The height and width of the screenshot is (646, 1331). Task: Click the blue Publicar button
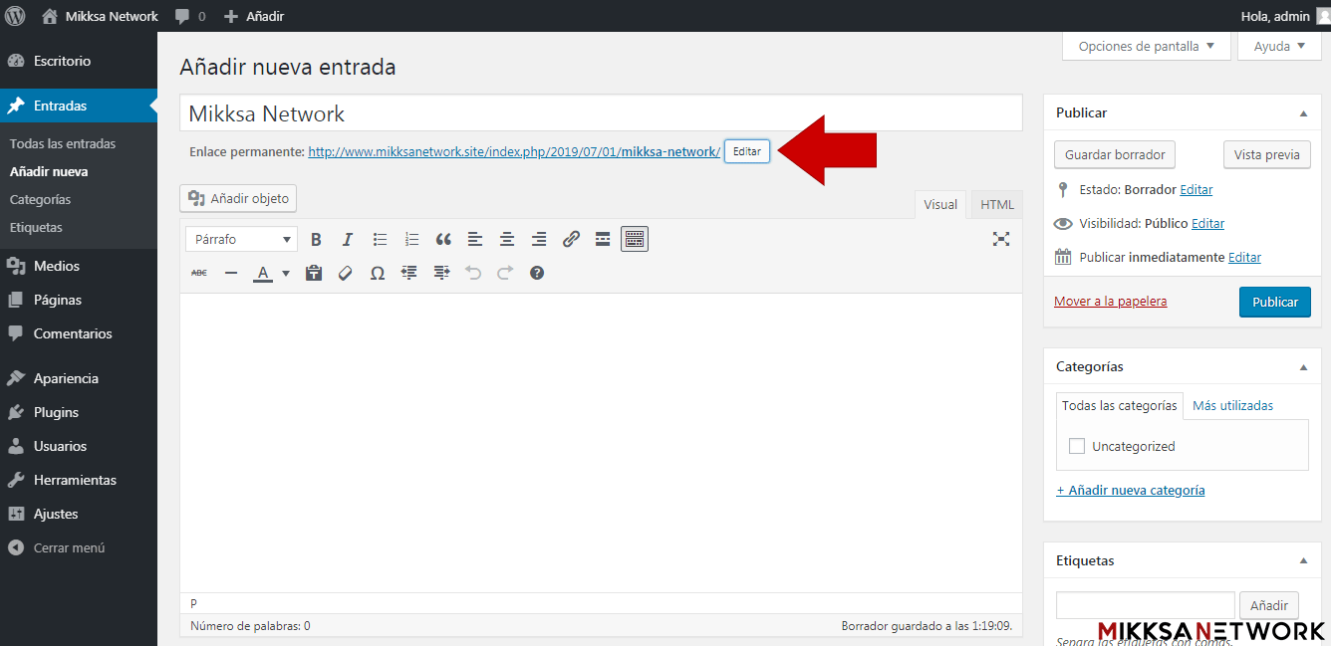(x=1274, y=302)
